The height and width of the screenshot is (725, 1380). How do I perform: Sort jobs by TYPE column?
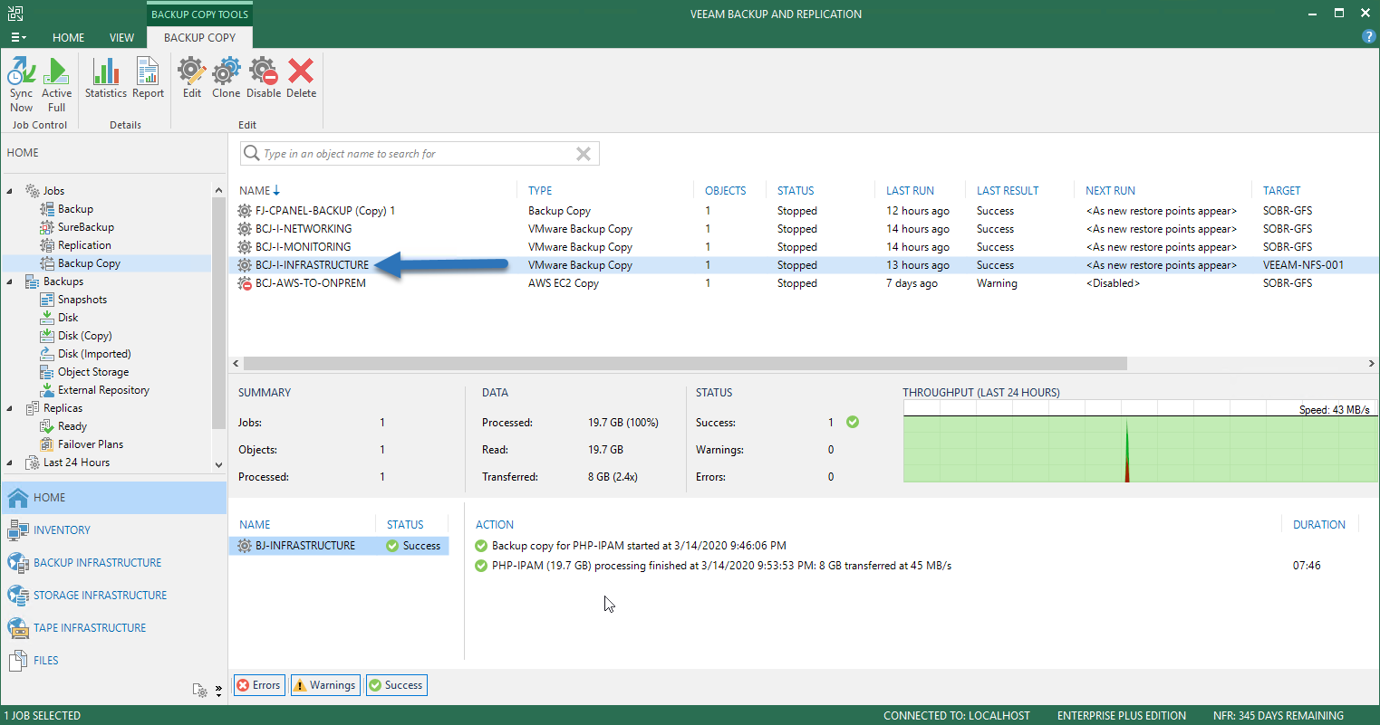(540, 191)
